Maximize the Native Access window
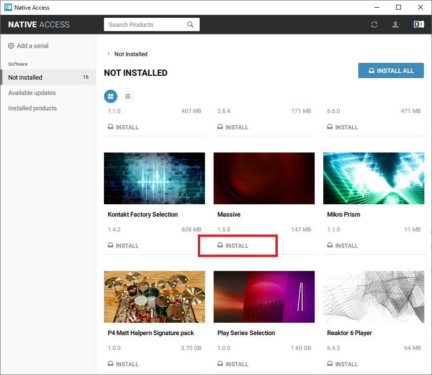This screenshot has height=375, width=432. [398, 7]
